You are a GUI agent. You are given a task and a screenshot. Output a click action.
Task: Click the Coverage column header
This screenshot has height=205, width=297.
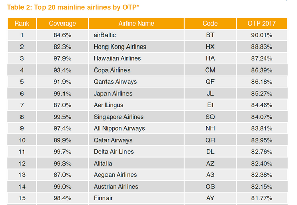(x=62, y=24)
